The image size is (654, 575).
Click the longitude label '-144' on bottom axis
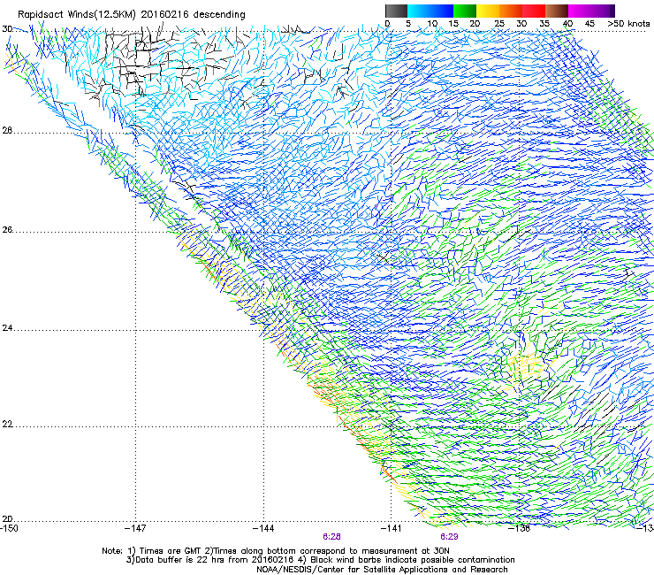[x=263, y=529]
